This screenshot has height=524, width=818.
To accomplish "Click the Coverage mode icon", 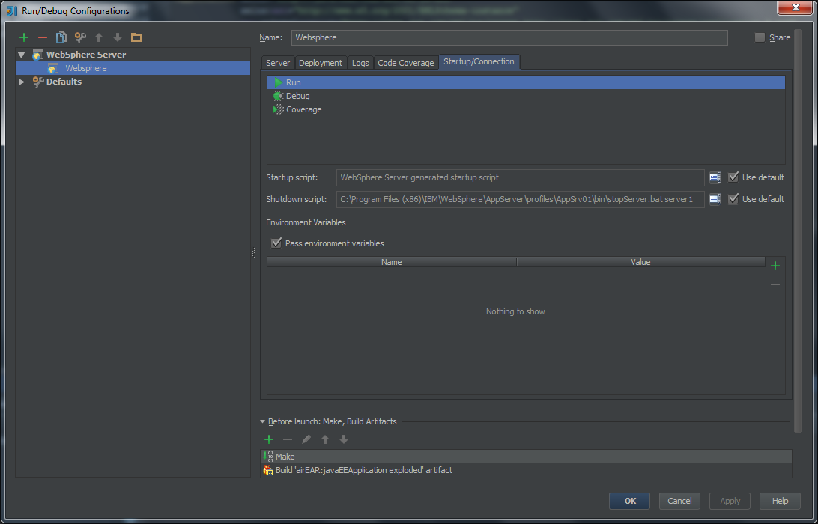I will pos(279,109).
